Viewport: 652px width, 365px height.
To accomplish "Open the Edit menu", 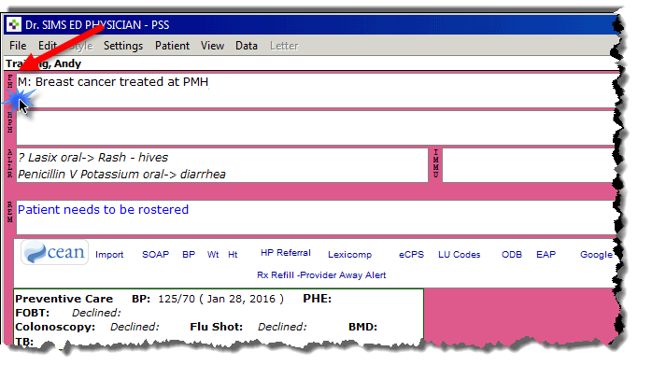I will [48, 46].
